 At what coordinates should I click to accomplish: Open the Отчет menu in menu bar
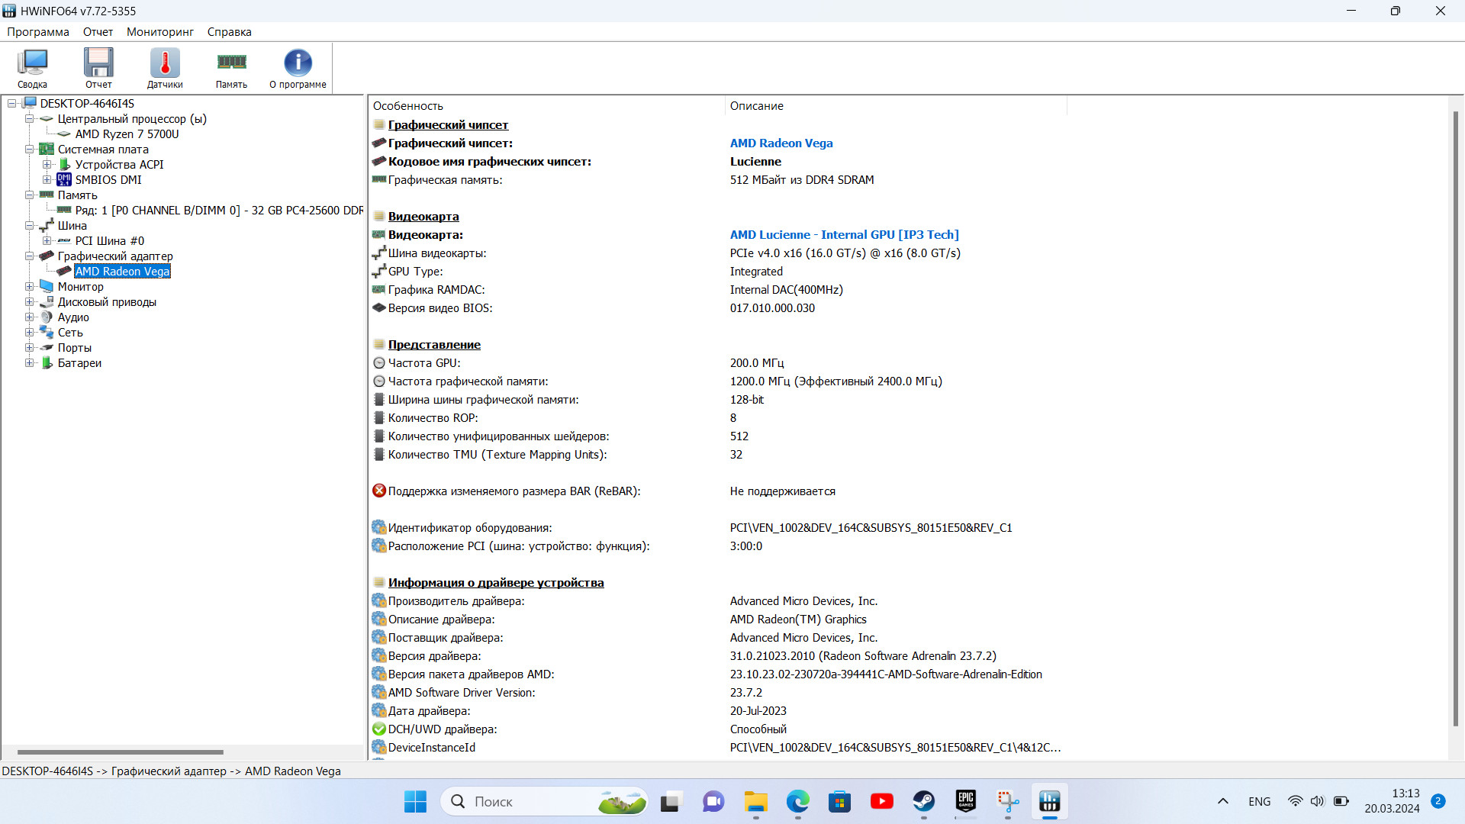(x=98, y=32)
